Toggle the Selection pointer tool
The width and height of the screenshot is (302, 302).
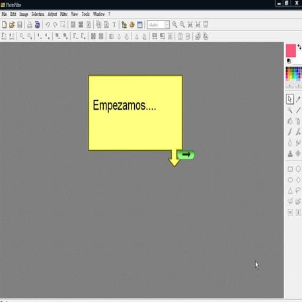point(290,99)
